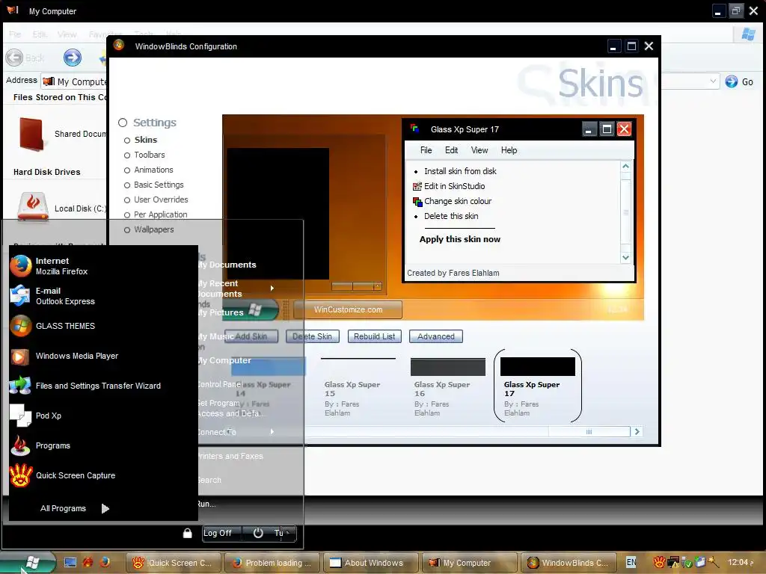This screenshot has width=766, height=574.
Task: Open the address bar dropdown arrow
Action: click(713, 81)
